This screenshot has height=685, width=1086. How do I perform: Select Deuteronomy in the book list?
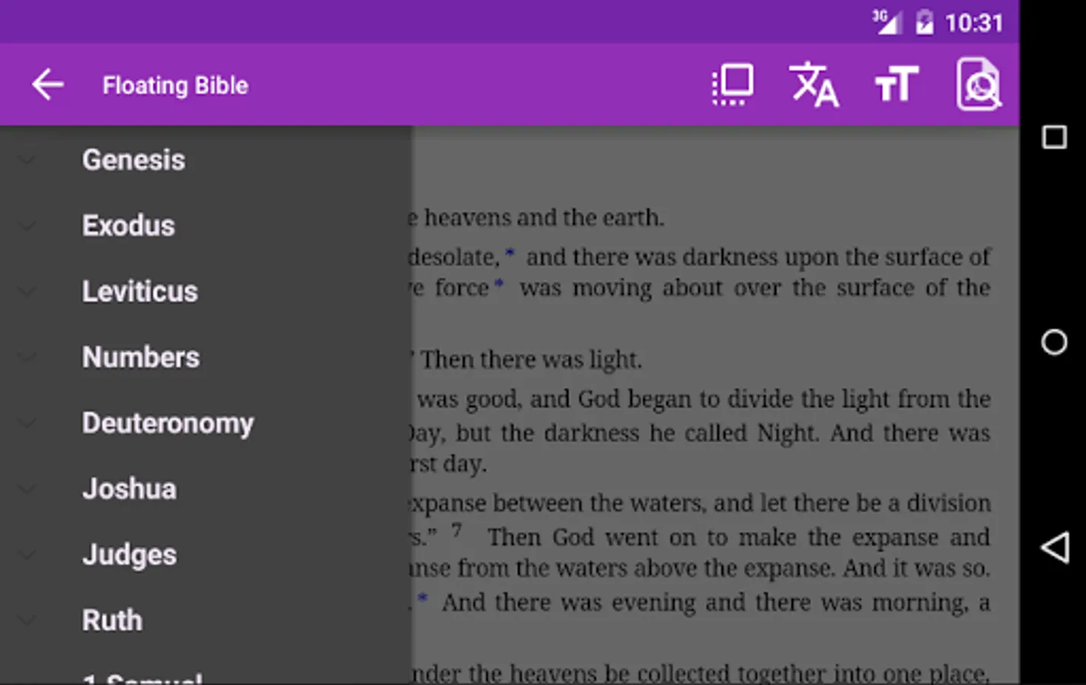click(168, 424)
